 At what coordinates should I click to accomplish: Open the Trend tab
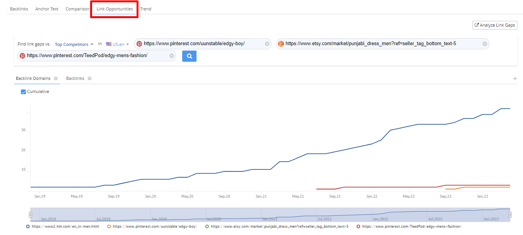(x=145, y=9)
